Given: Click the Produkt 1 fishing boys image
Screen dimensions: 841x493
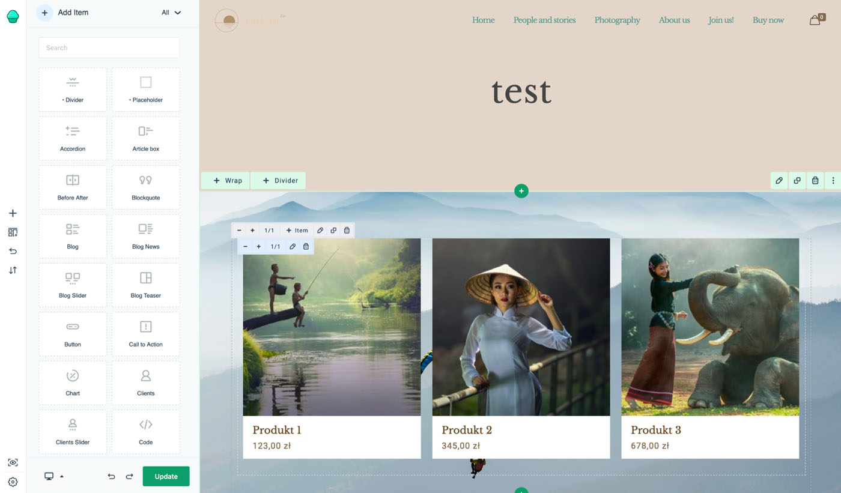Looking at the screenshot, I should (x=332, y=327).
